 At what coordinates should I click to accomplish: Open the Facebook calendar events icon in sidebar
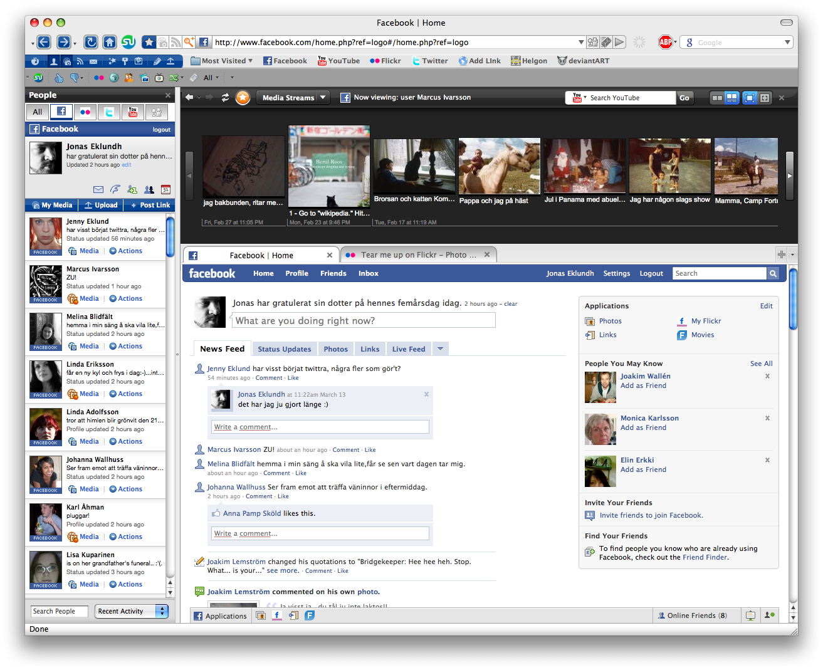tap(165, 189)
